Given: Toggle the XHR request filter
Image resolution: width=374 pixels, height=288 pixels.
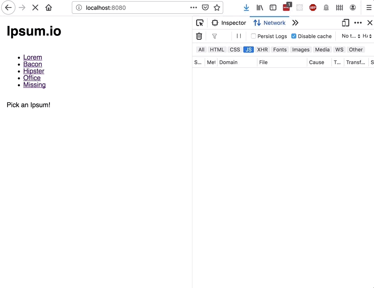Looking at the screenshot, I should [x=262, y=50].
